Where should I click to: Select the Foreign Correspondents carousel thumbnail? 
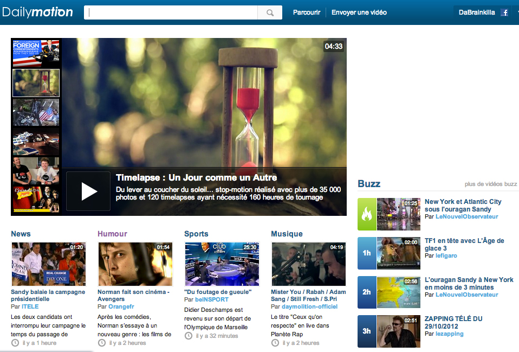(x=36, y=53)
